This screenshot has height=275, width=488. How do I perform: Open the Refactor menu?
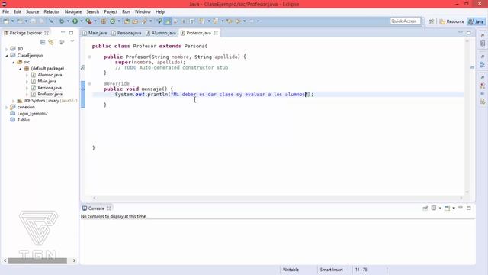click(x=52, y=12)
